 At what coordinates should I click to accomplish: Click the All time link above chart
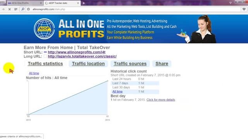[34, 73]
